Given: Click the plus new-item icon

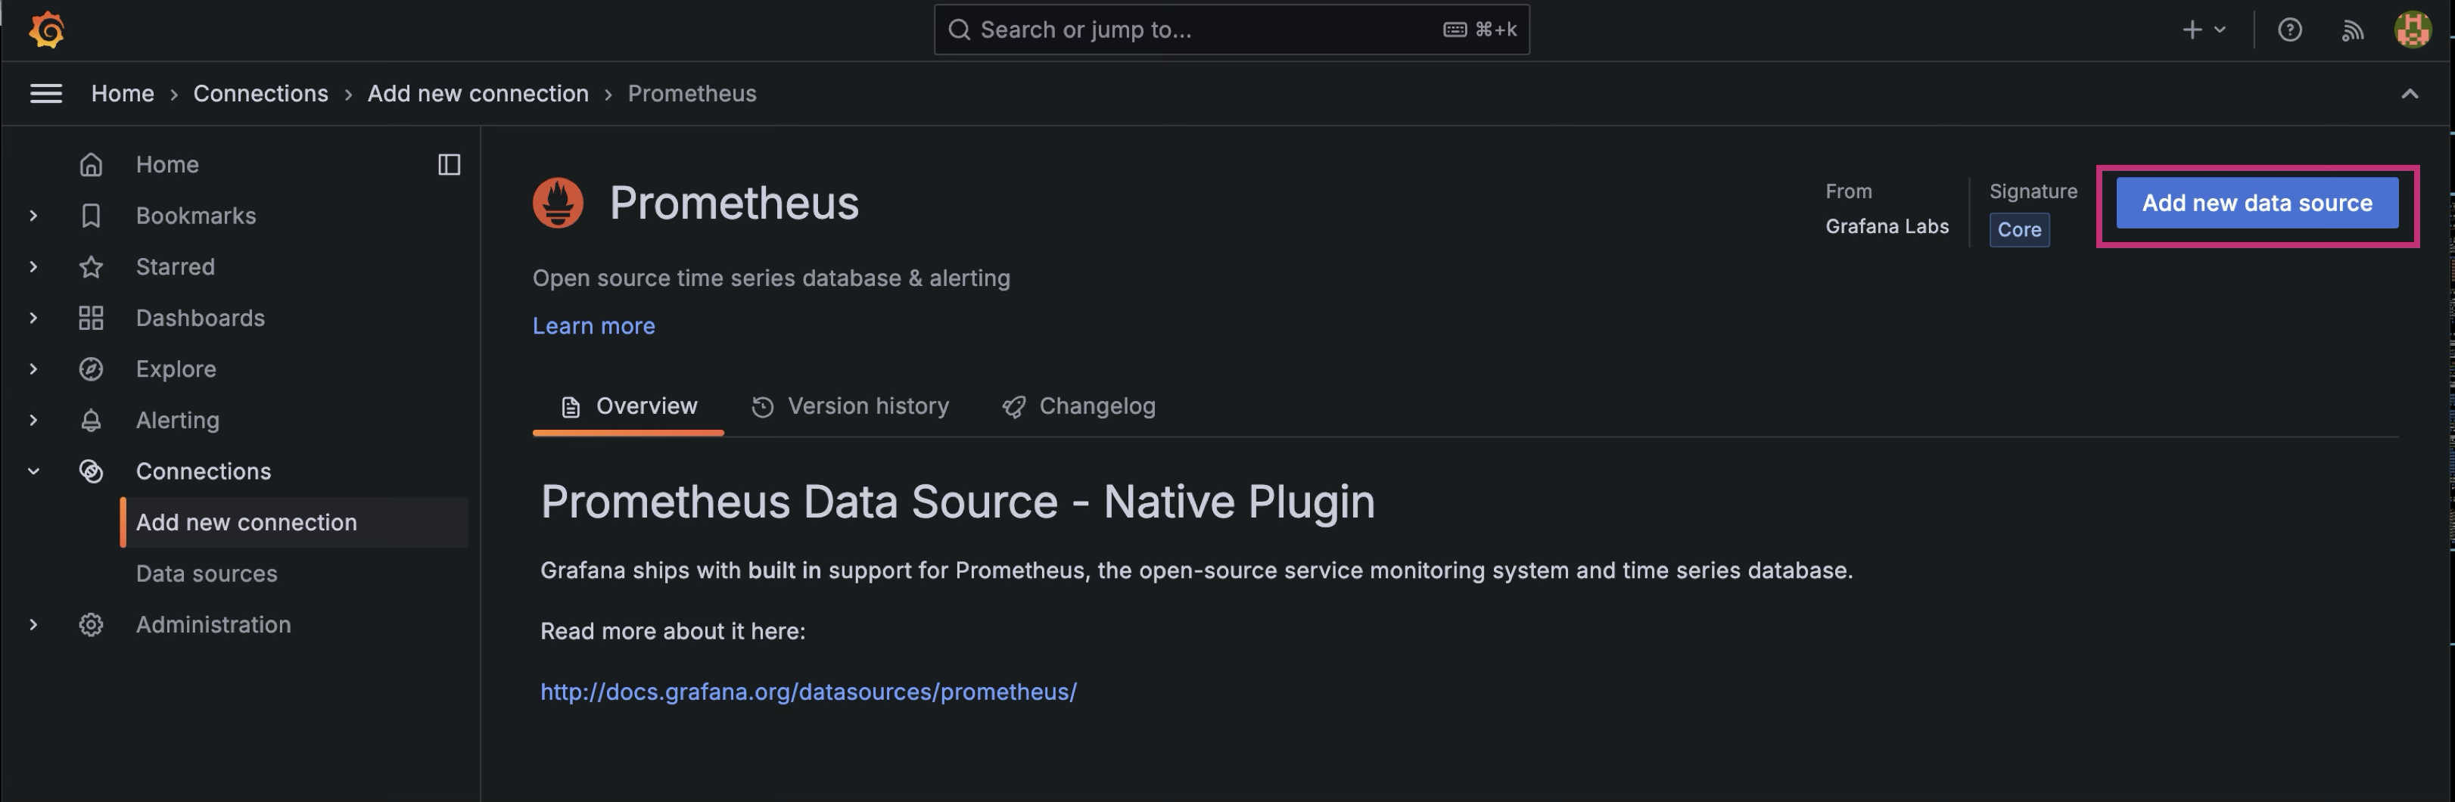Looking at the screenshot, I should pos(2192,30).
